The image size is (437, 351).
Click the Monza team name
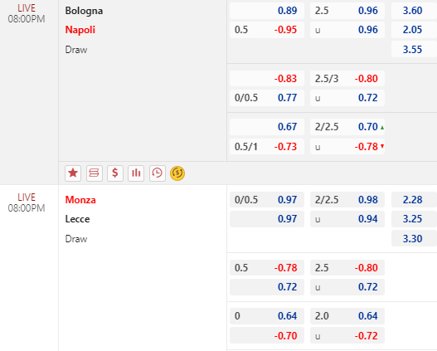pos(80,200)
